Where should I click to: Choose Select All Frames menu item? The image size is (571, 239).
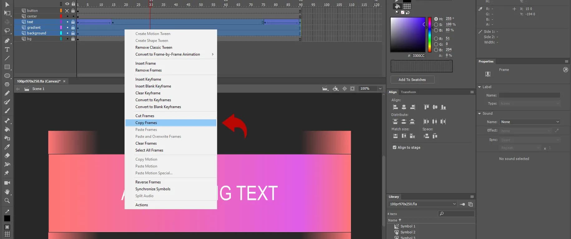click(x=171, y=150)
